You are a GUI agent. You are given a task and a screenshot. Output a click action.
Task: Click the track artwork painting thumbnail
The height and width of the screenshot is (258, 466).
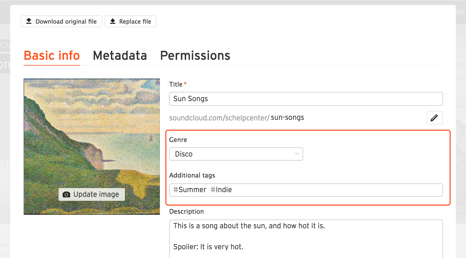coord(91,131)
